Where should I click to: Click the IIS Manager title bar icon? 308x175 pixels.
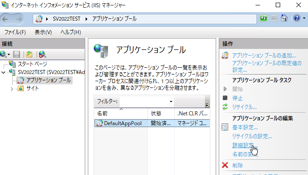(5, 5)
